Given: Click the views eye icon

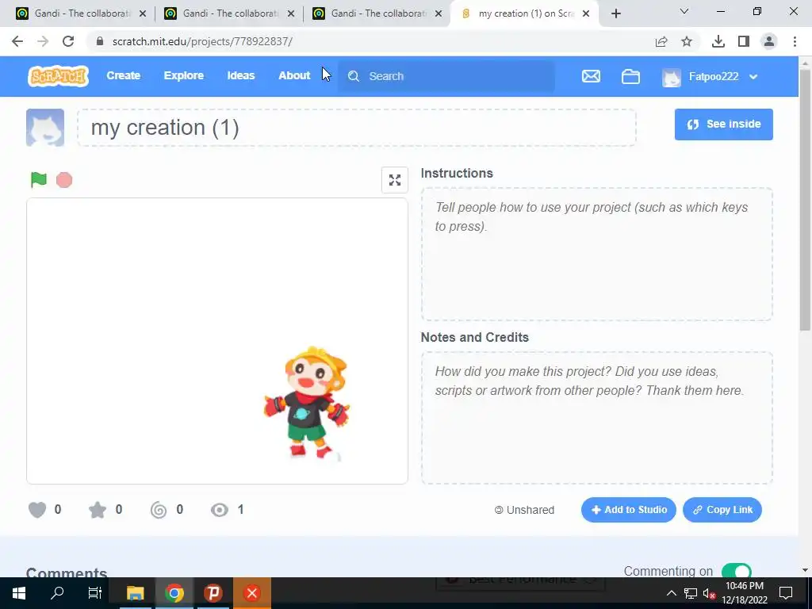Looking at the screenshot, I should click(x=220, y=510).
